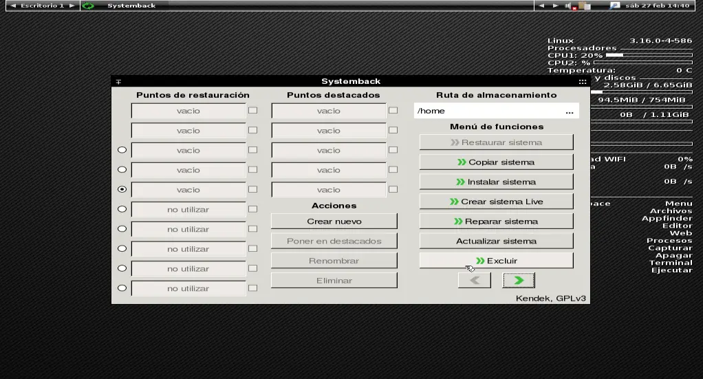Tick the checkbox of the first restore point 'vacio'
Screen dimensions: 703x379
[253, 110]
